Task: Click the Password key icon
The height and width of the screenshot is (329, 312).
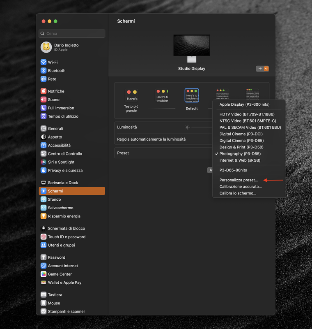Action: (x=44, y=257)
